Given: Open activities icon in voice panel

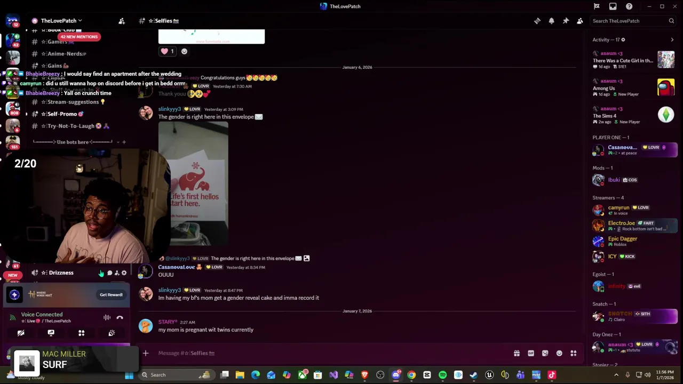Looking at the screenshot, I should click(x=81, y=333).
